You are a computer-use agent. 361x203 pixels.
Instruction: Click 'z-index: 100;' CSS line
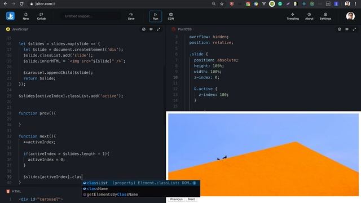click(x=213, y=95)
